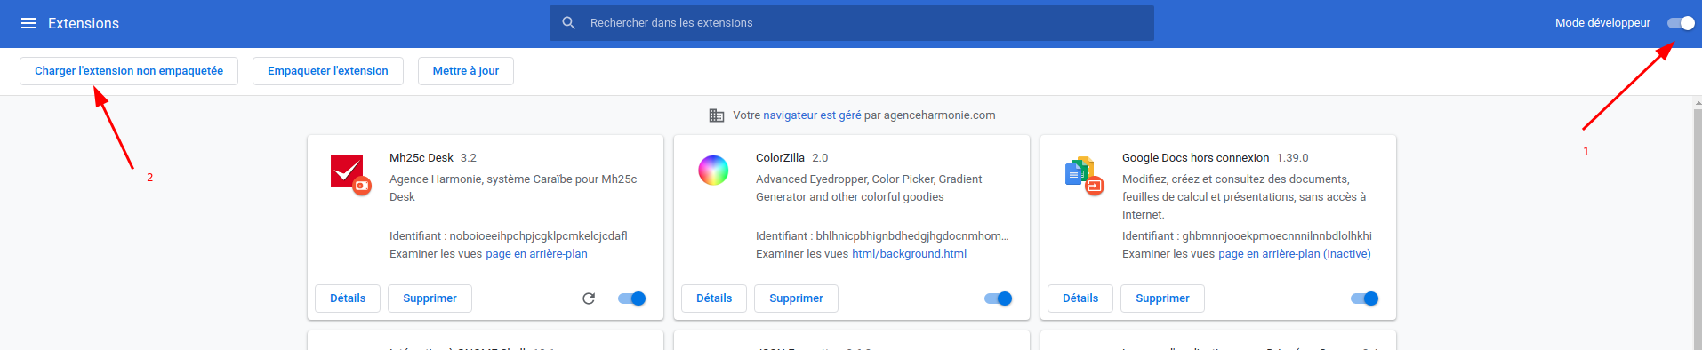Disable the ColorZilla extension toggle
The width and height of the screenshot is (1702, 350).
tap(999, 298)
